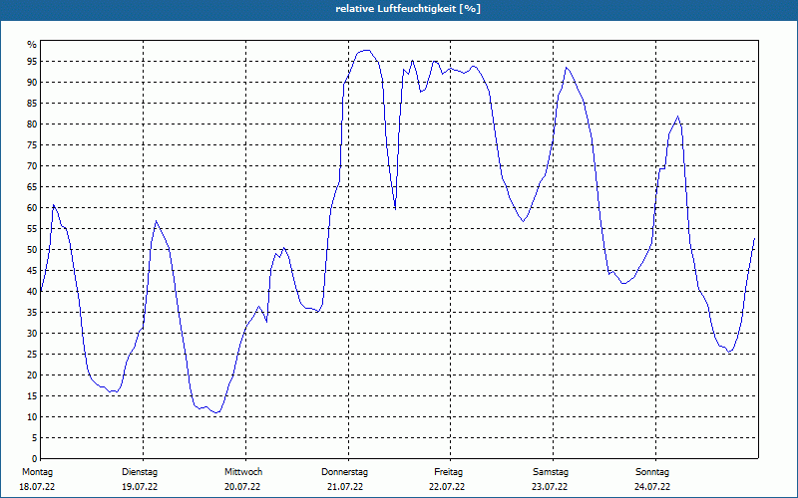This screenshot has height=498, width=798.
Task: Click the 25 y-axis tick label
Action: (x=32, y=355)
